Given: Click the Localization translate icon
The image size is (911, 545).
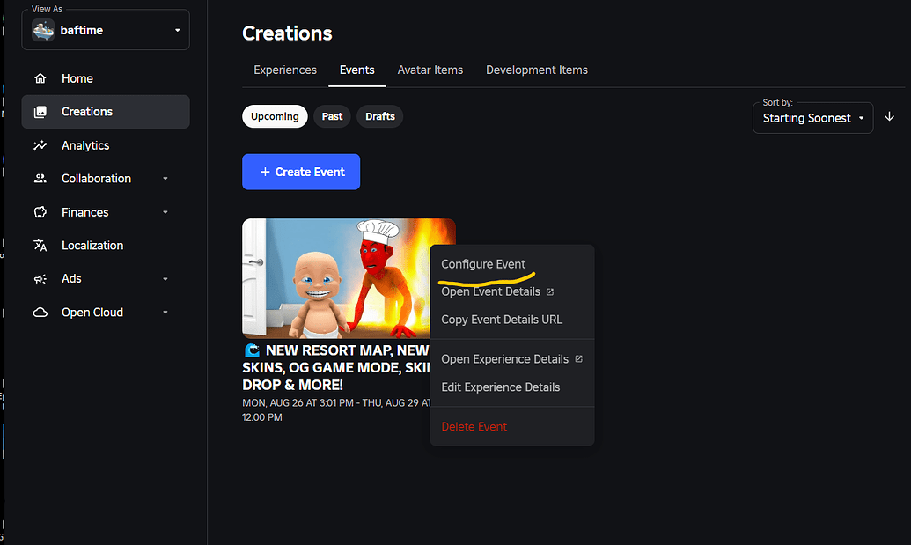Looking at the screenshot, I should point(40,245).
